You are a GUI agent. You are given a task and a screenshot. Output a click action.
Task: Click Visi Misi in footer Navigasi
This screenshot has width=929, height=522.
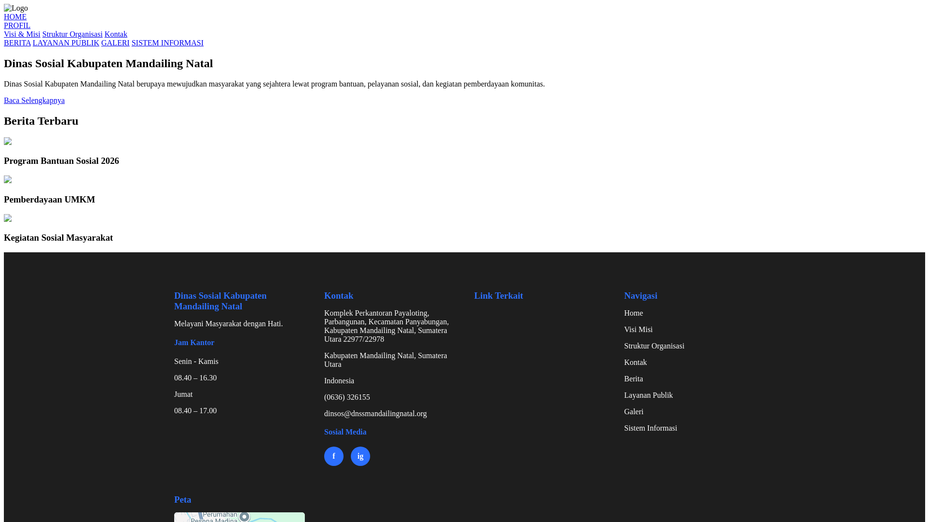tap(638, 330)
